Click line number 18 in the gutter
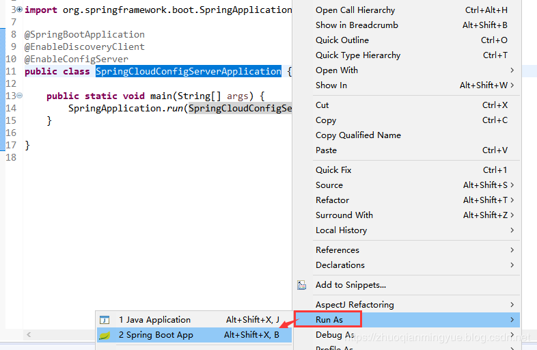Viewport: 537px width, 350px height. tap(11, 157)
